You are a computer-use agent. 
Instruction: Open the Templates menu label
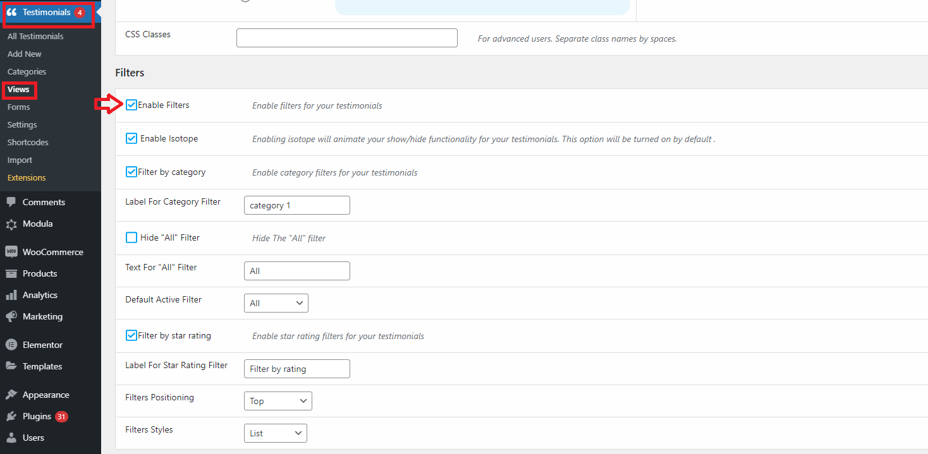click(x=42, y=366)
